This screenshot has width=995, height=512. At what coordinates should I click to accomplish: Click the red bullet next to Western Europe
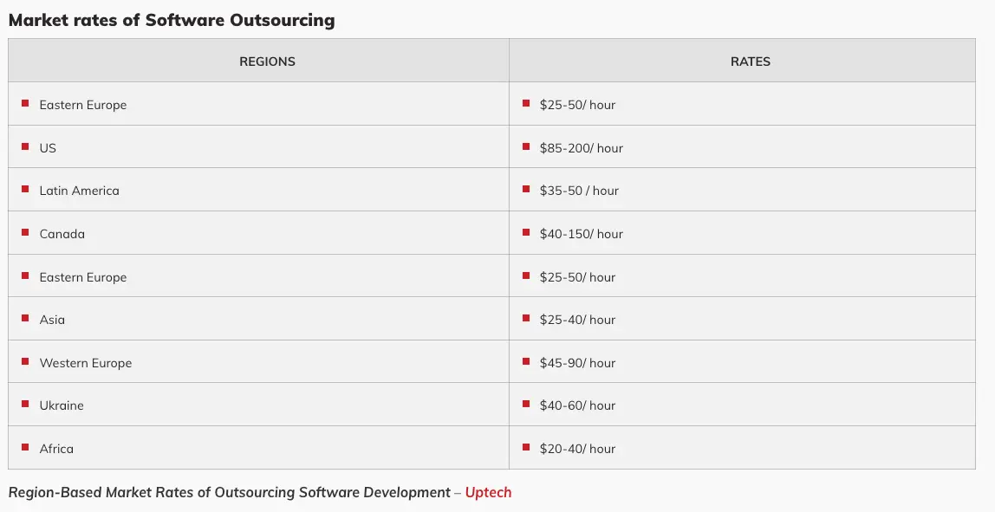tap(25, 361)
